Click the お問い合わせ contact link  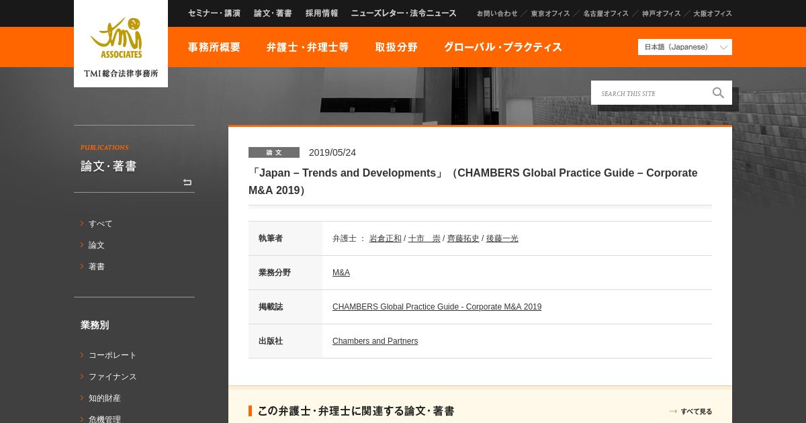click(x=497, y=13)
